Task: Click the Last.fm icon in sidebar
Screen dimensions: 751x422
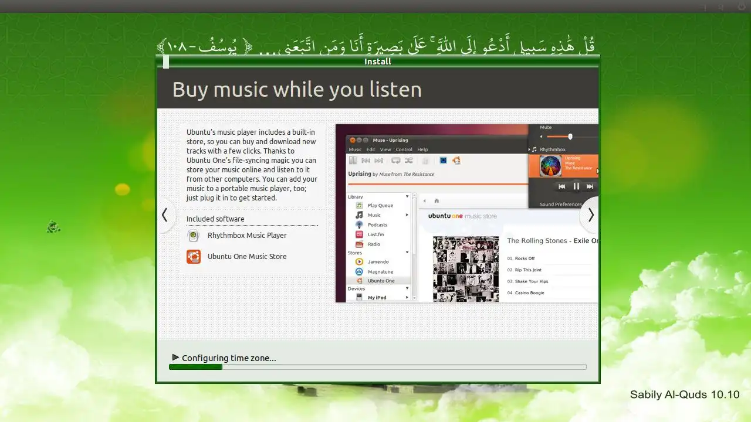Action: pos(359,234)
